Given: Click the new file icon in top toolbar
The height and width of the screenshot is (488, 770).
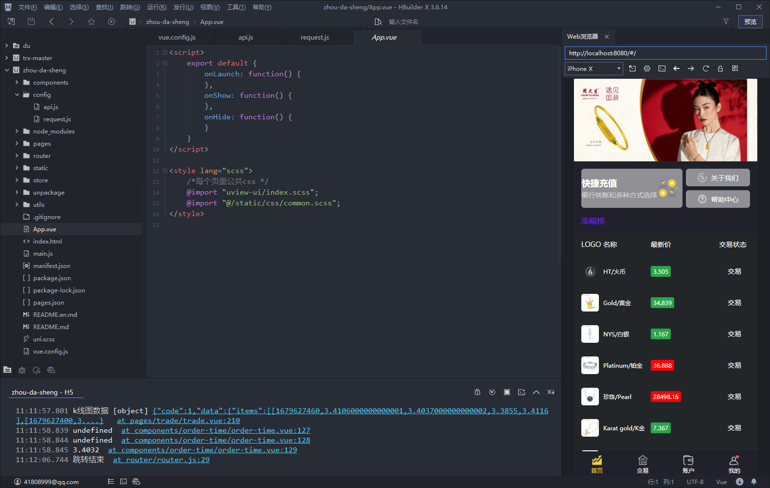Looking at the screenshot, I should [x=11, y=22].
